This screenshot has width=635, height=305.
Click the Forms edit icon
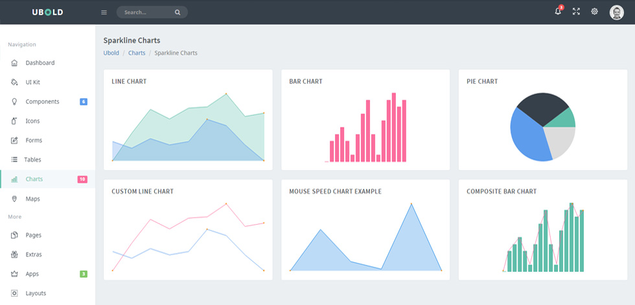(x=14, y=141)
